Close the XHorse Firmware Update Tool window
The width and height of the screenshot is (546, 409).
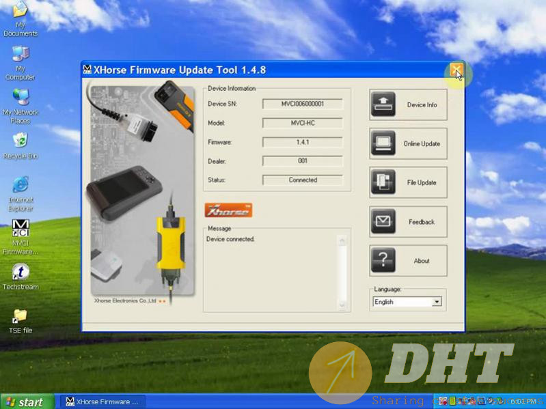(456, 70)
